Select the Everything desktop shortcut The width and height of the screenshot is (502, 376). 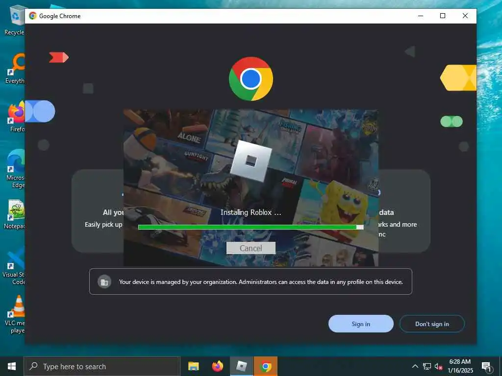(x=15, y=69)
